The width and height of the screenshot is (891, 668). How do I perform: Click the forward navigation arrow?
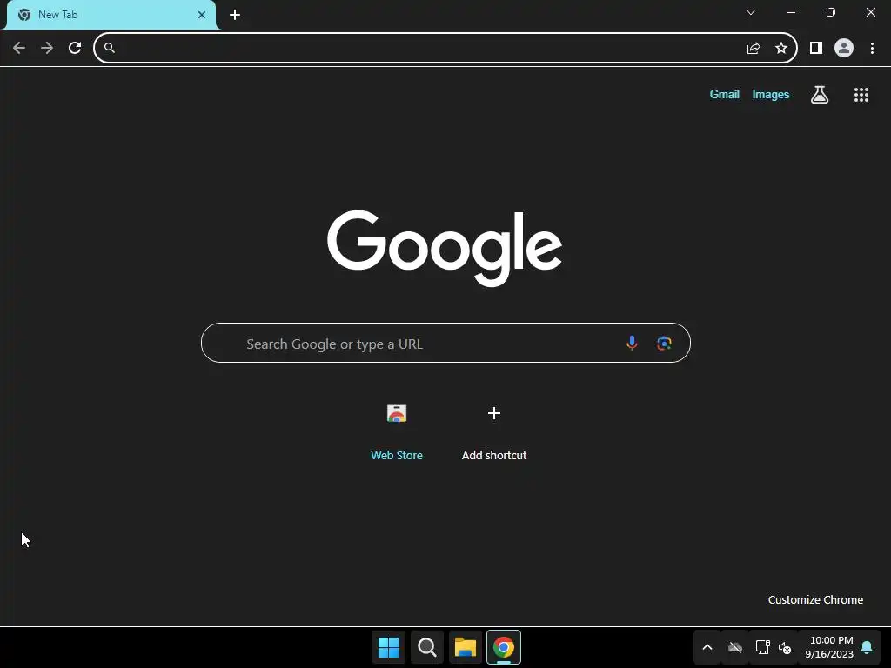47,48
